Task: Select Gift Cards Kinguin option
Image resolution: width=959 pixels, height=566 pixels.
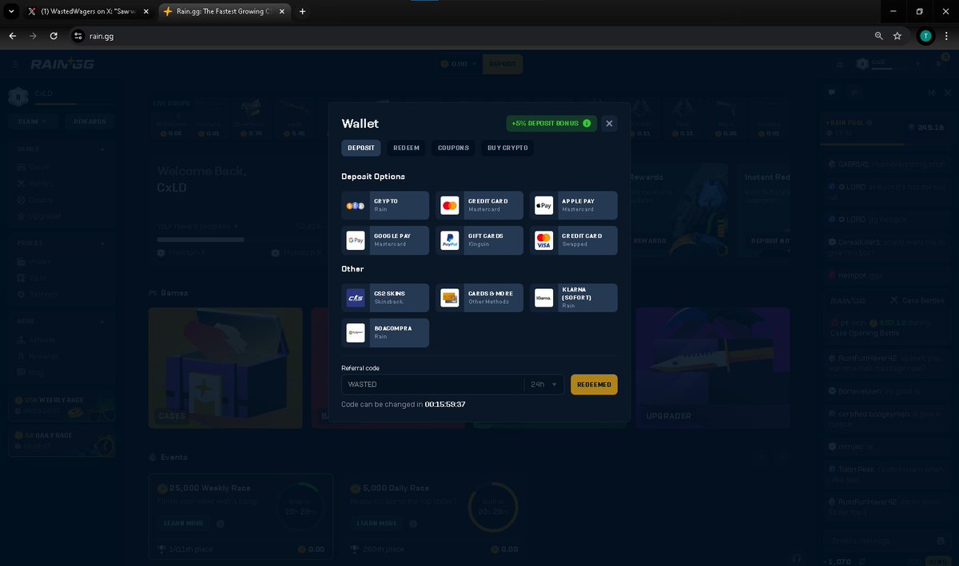Action: pyautogui.click(x=479, y=240)
